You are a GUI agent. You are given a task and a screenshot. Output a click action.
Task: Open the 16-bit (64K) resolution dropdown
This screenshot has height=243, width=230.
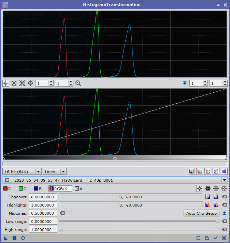tap(22, 171)
